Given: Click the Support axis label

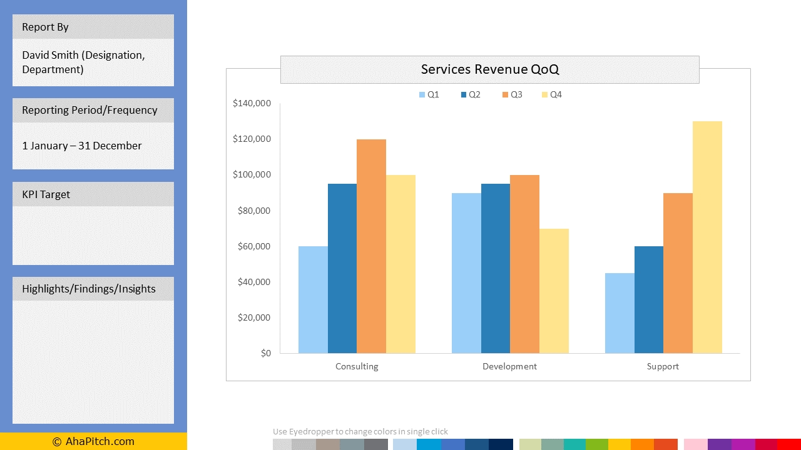Looking at the screenshot, I should (x=663, y=366).
